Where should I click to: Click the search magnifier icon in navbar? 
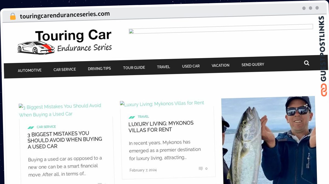[307, 63]
